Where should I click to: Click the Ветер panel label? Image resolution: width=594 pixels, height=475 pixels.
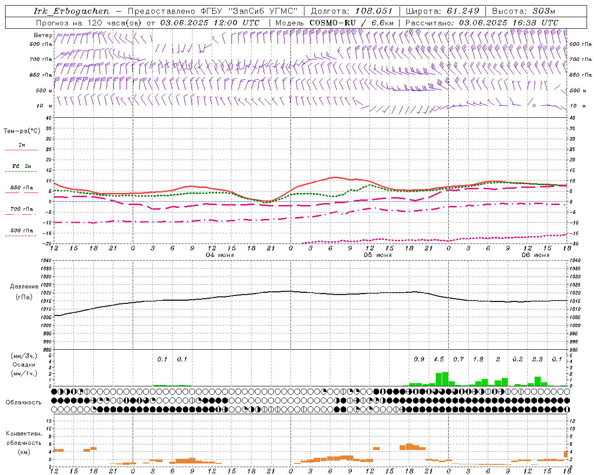click(x=43, y=35)
